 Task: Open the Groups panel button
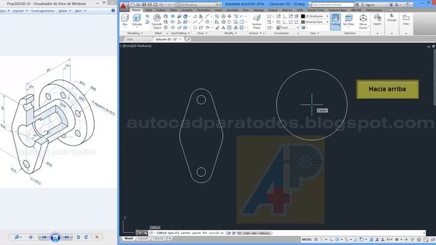(x=392, y=18)
